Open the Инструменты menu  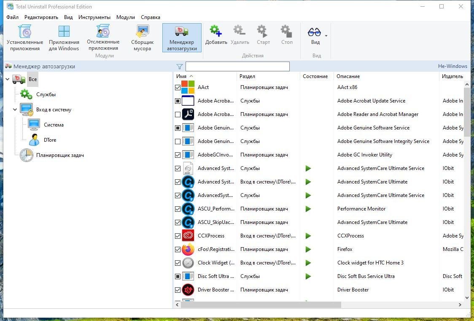[x=94, y=17]
